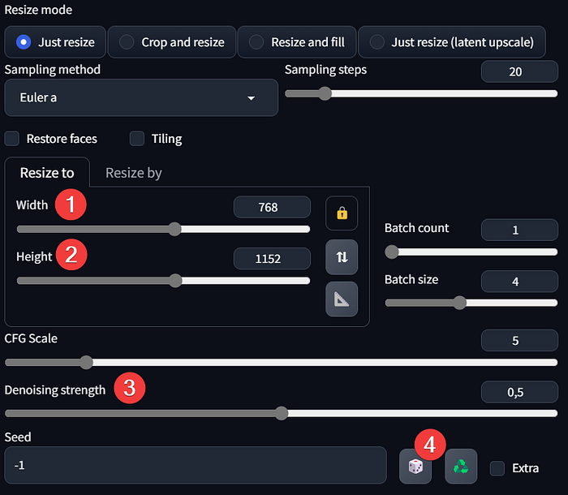Click the Height value field showing 1152
This screenshot has width=568, height=495.
click(x=272, y=258)
